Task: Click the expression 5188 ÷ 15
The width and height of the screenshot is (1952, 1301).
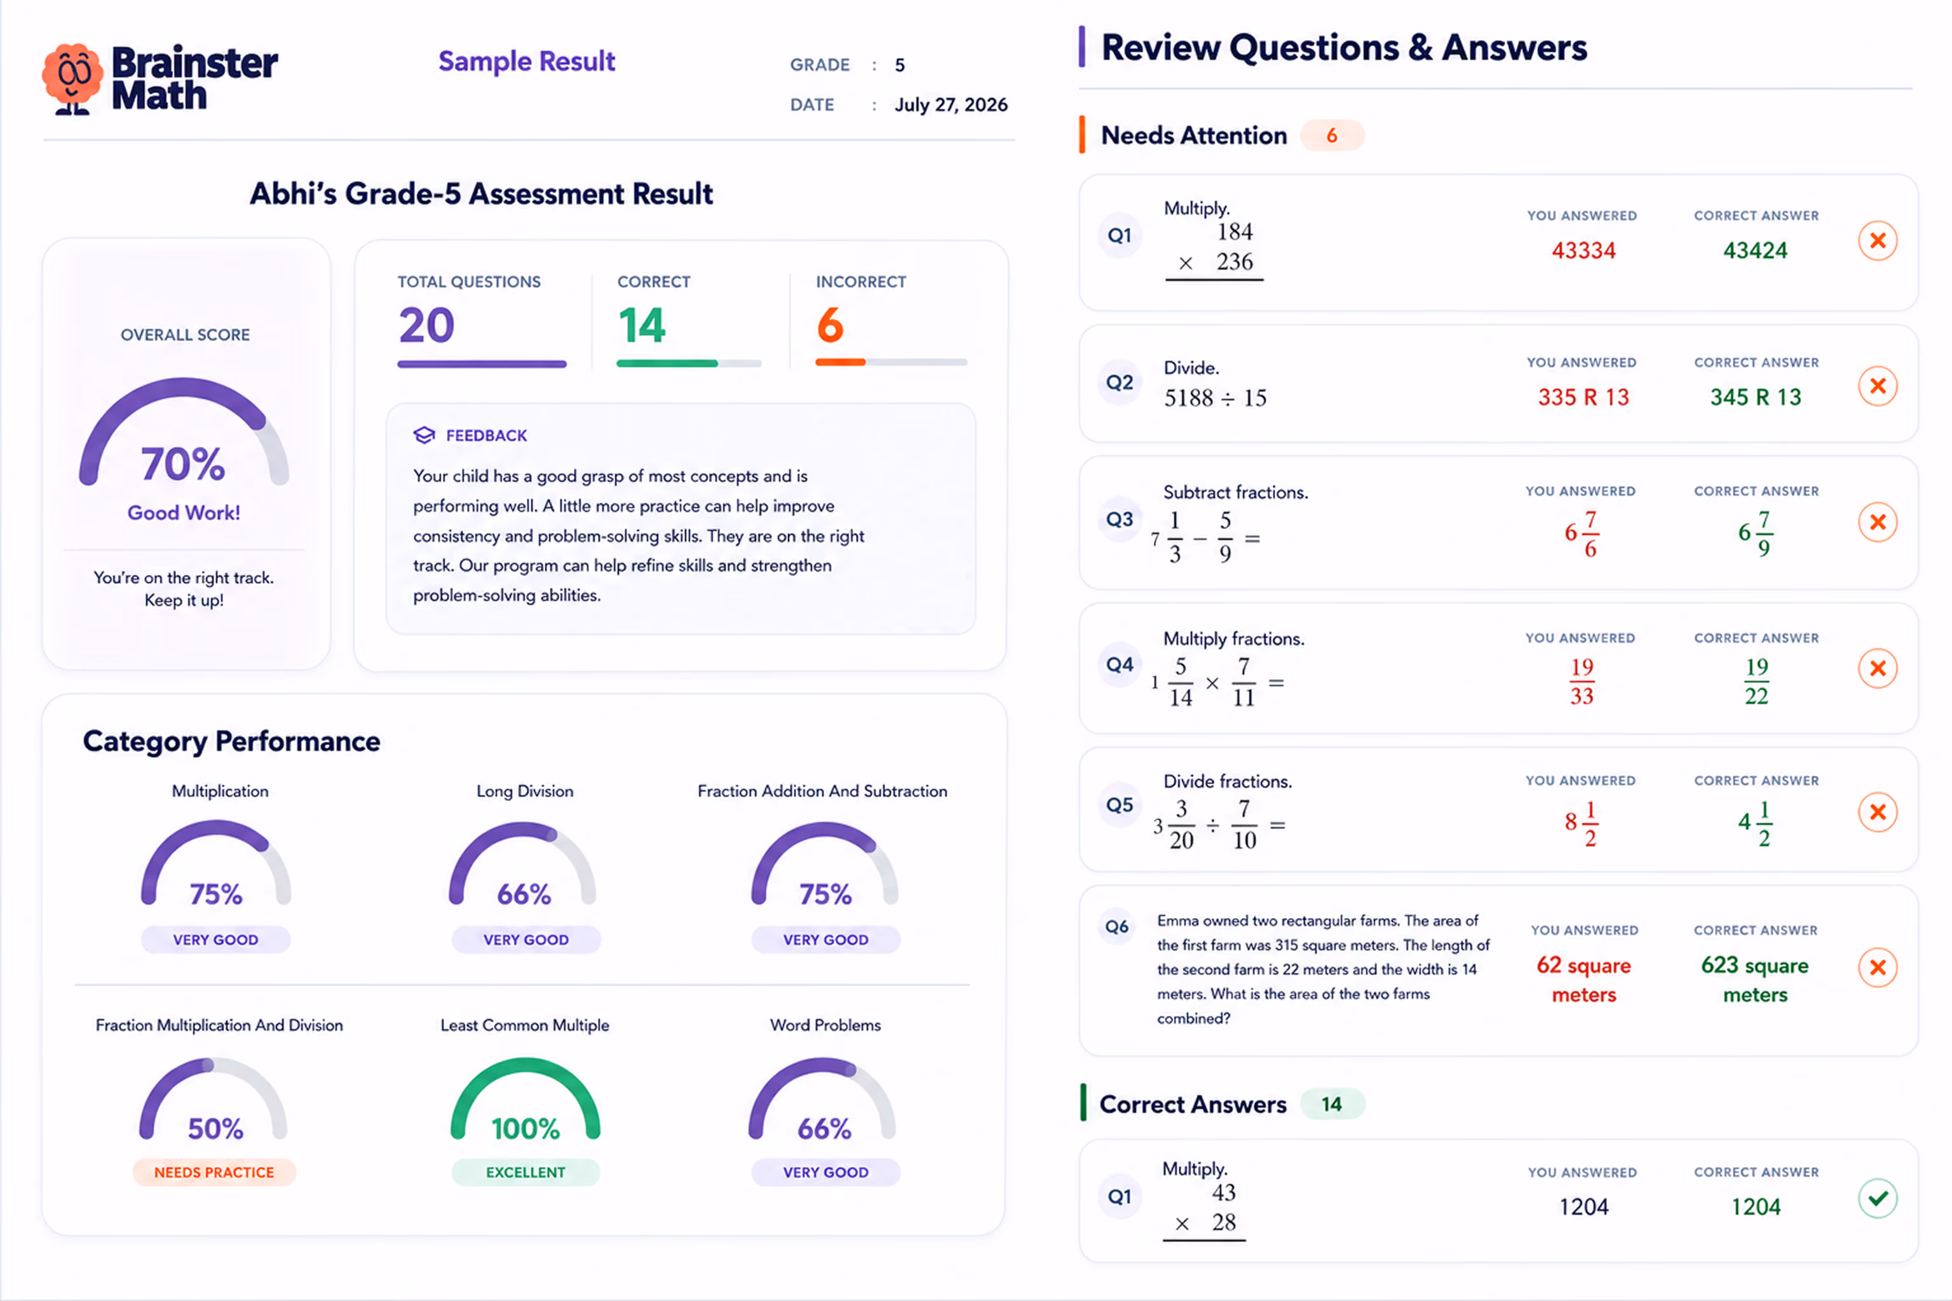Action: pos(1215,398)
